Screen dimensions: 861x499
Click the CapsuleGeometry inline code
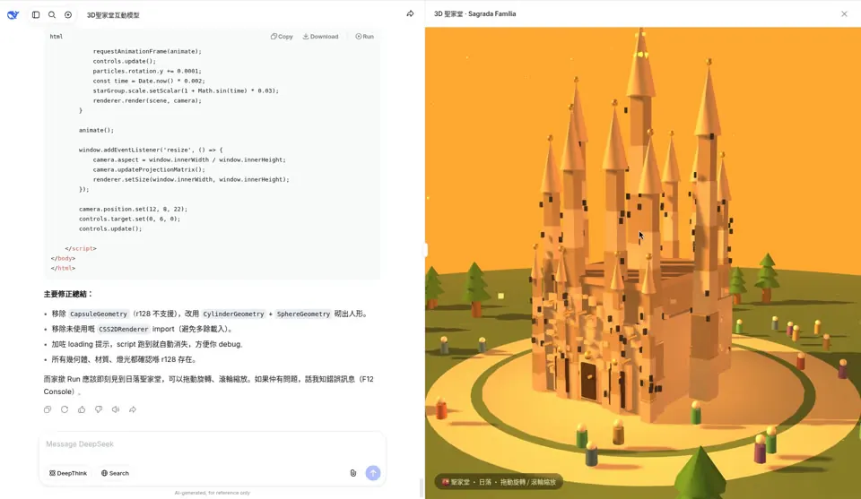pos(99,314)
